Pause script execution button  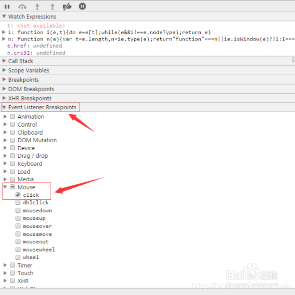coord(7,7)
